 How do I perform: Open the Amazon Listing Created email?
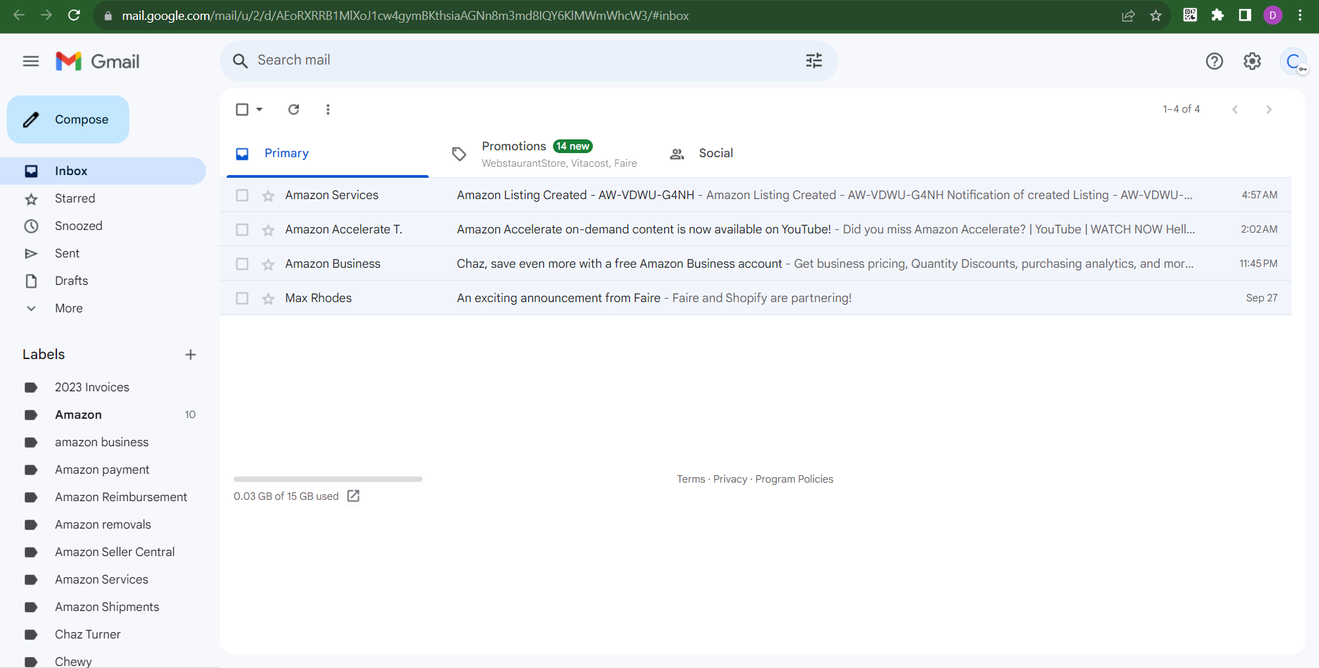756,195
